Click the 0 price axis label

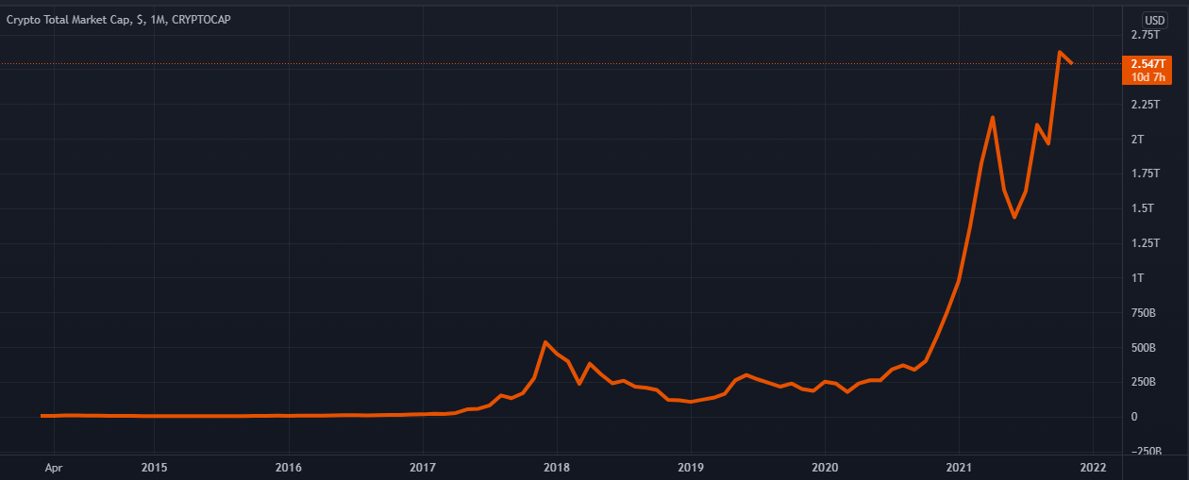[1132, 417]
